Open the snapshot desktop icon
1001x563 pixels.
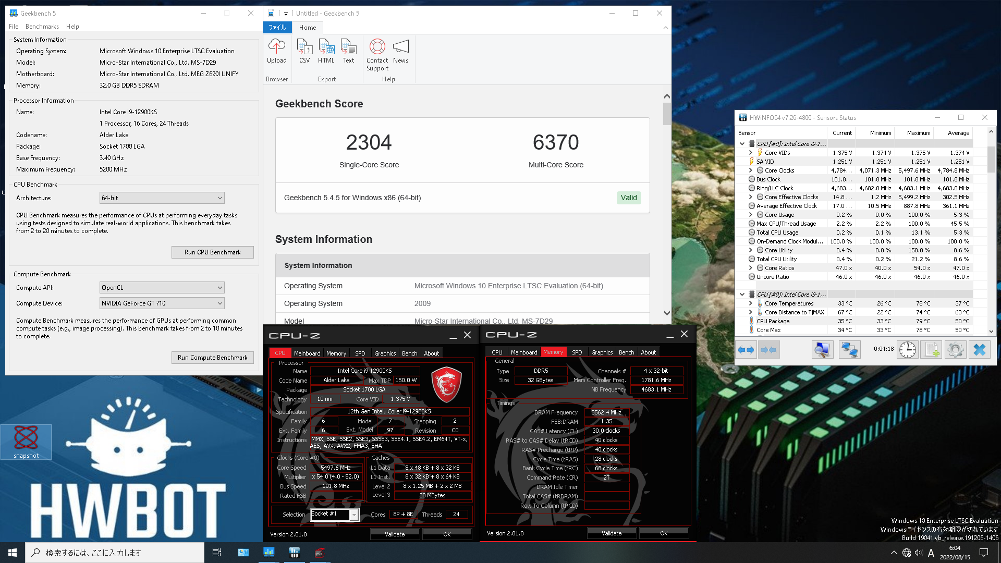26,442
